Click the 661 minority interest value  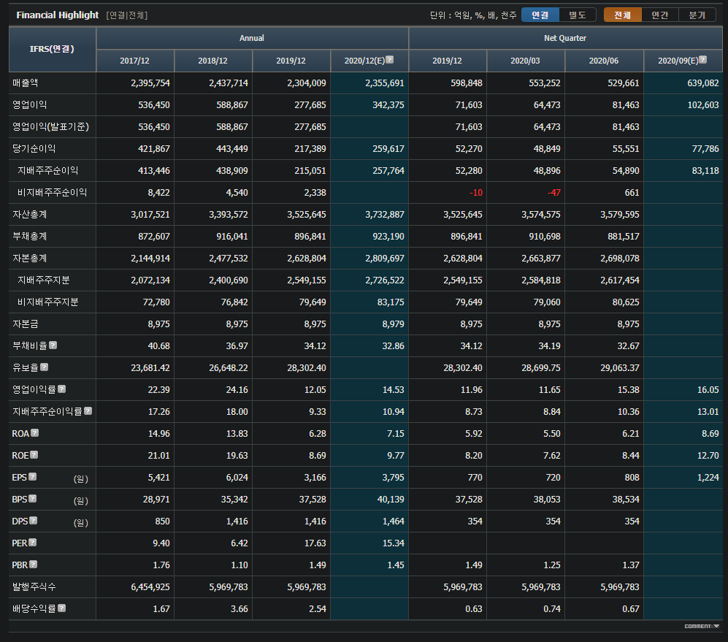pyautogui.click(x=632, y=192)
